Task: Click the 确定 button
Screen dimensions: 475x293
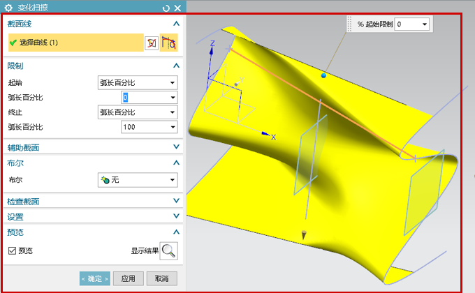Action: (94, 278)
